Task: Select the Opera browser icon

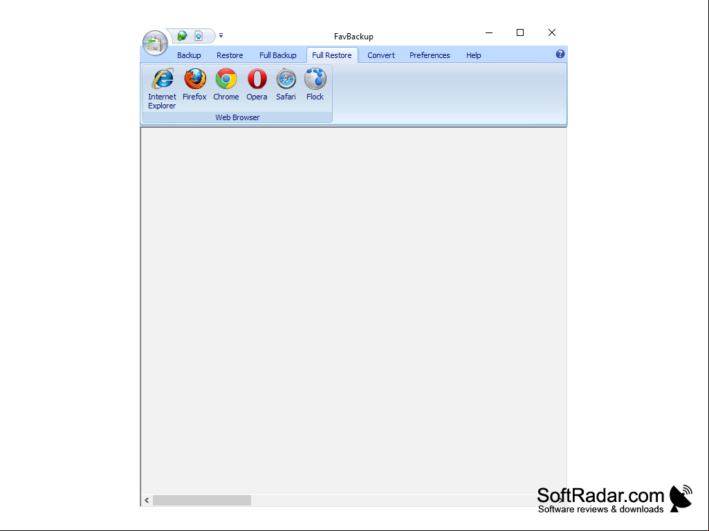Action: (x=257, y=84)
